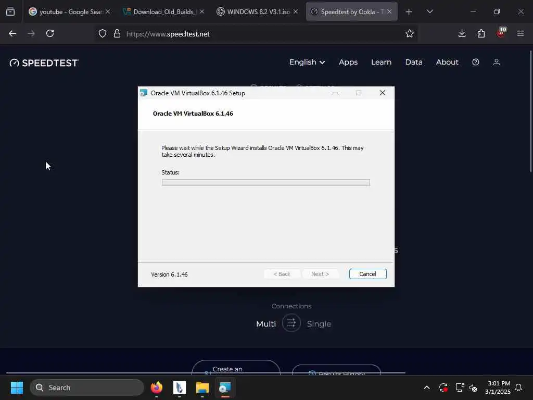533x400 pixels.
Task: Minimize the VirtualBox Setup window
Action: pyautogui.click(x=335, y=93)
